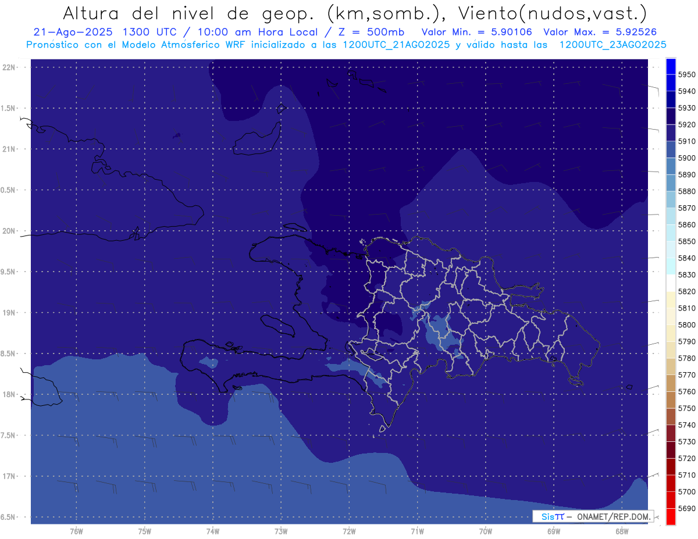Click the '8.5N' latitude label
The height and width of the screenshot is (539, 698).
point(9,354)
